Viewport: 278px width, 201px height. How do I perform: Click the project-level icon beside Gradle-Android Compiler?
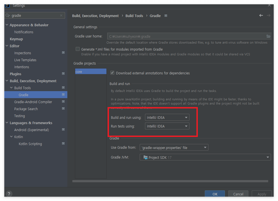pyautogui.click(x=63, y=101)
